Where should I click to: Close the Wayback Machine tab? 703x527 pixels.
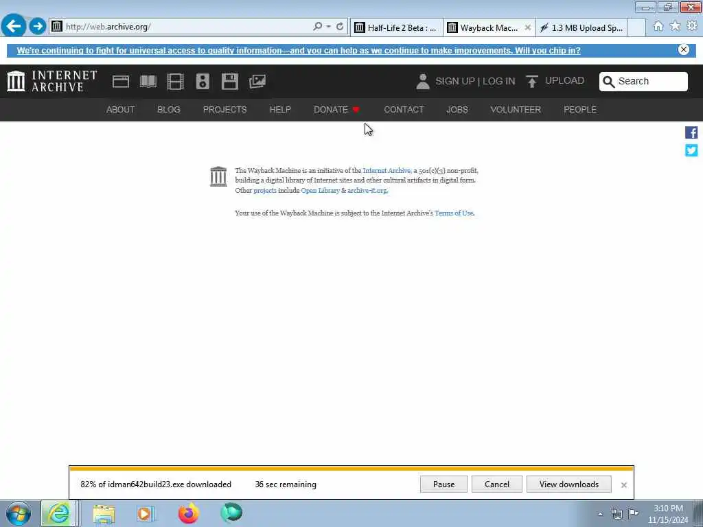pos(528,27)
